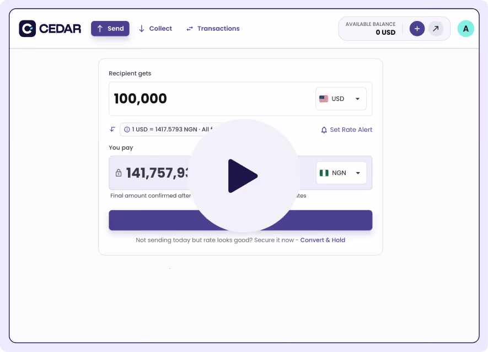Click the bell icon for rate alert
The image size is (488, 352).
click(324, 130)
